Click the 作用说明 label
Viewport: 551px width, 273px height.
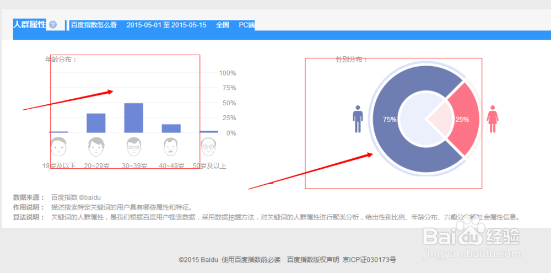[x=29, y=207]
